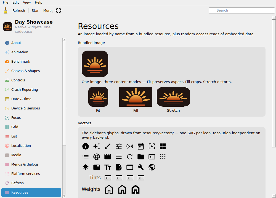
Task: Click the four-square grid glyph in Vectors
Action: [x=163, y=146]
